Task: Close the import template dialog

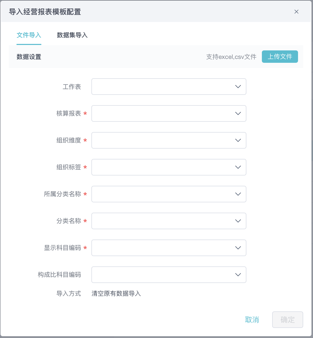Action: [296, 12]
